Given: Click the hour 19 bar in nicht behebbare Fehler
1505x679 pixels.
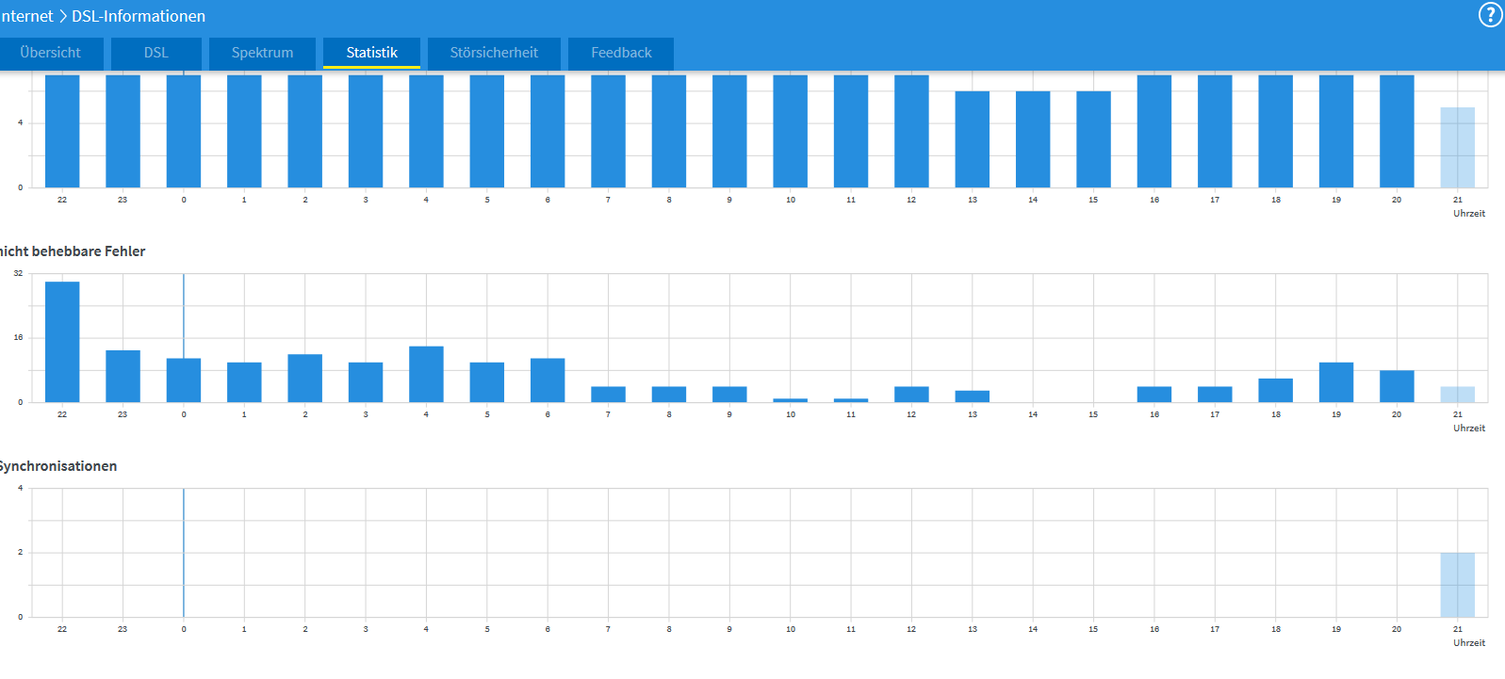Looking at the screenshot, I should (1336, 382).
